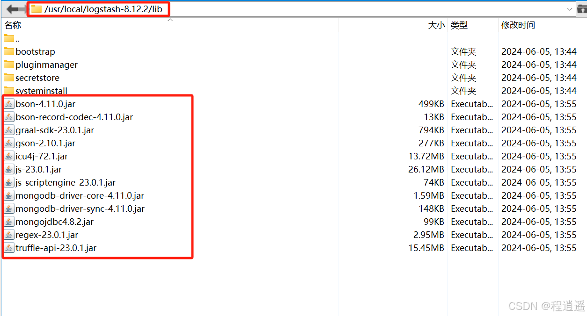Select file name bson-4.11.0.jar
This screenshot has height=316, width=587.
tap(45, 104)
